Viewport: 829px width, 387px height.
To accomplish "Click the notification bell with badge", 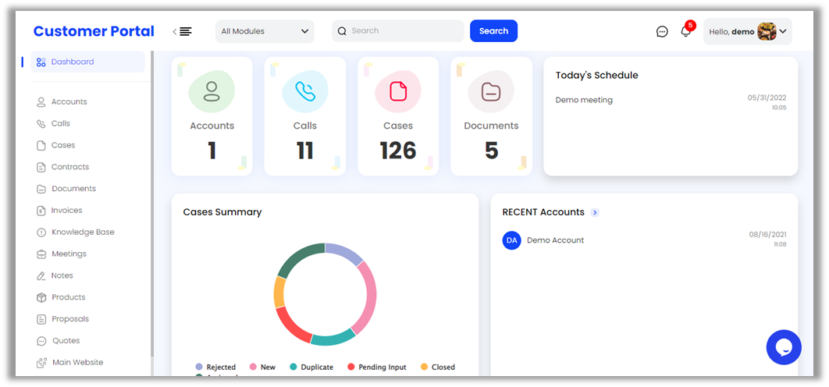I will (x=685, y=32).
